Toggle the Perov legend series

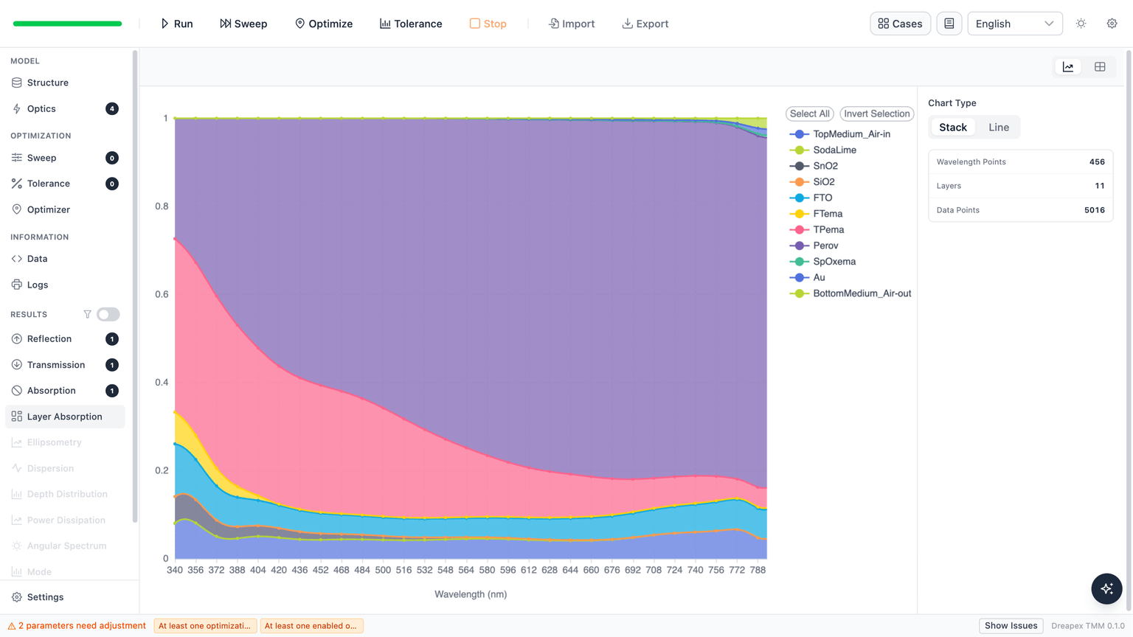click(814, 246)
